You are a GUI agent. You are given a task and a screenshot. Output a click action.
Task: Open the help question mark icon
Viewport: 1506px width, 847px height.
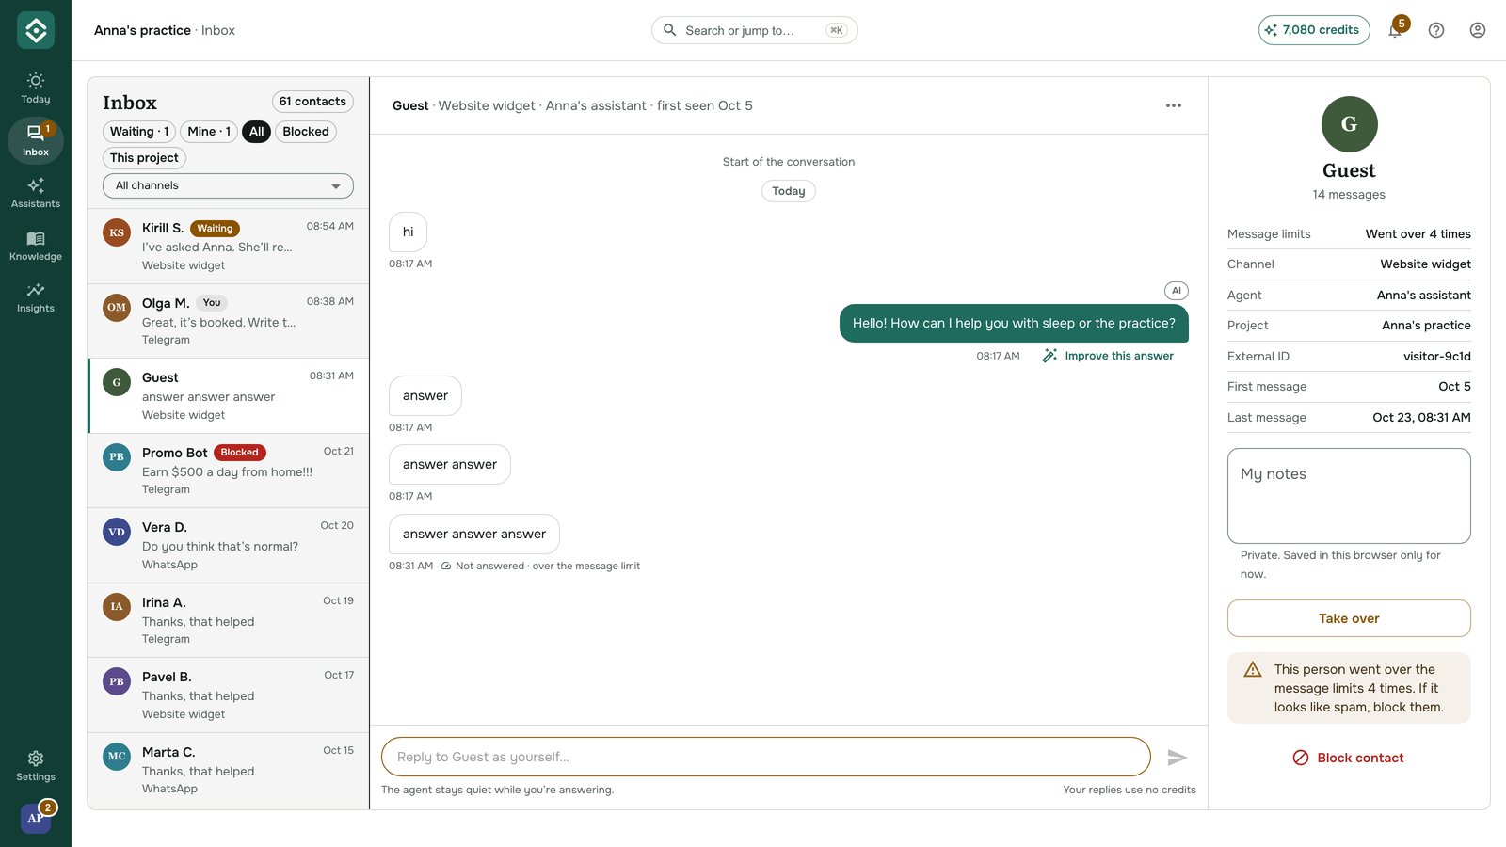pyautogui.click(x=1436, y=30)
